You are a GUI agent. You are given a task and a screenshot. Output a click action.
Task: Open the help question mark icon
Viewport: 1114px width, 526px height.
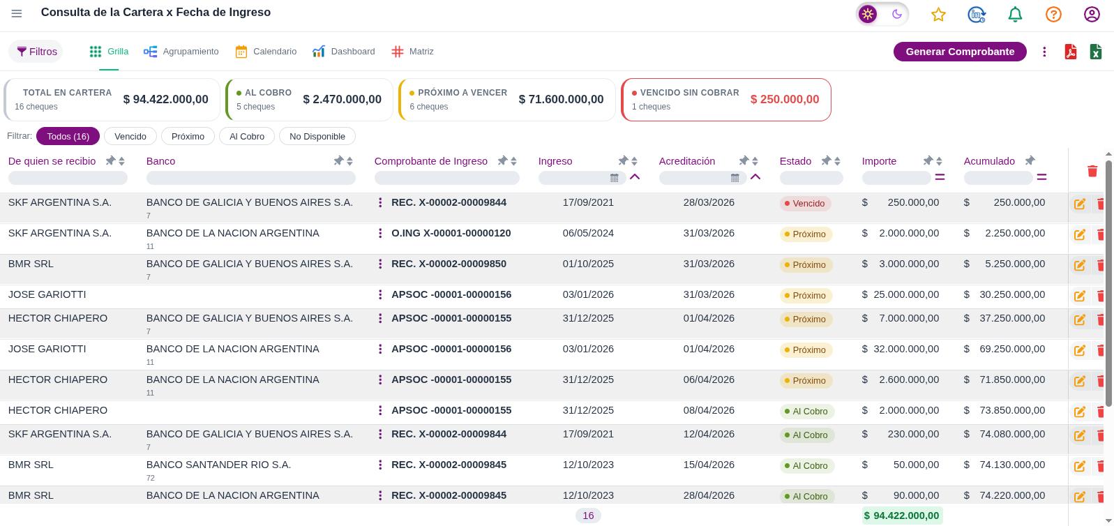click(x=1053, y=14)
